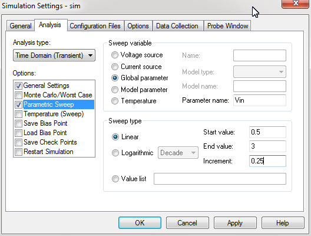Click the Increment field
This screenshot has width=311, height=236.
point(267,161)
